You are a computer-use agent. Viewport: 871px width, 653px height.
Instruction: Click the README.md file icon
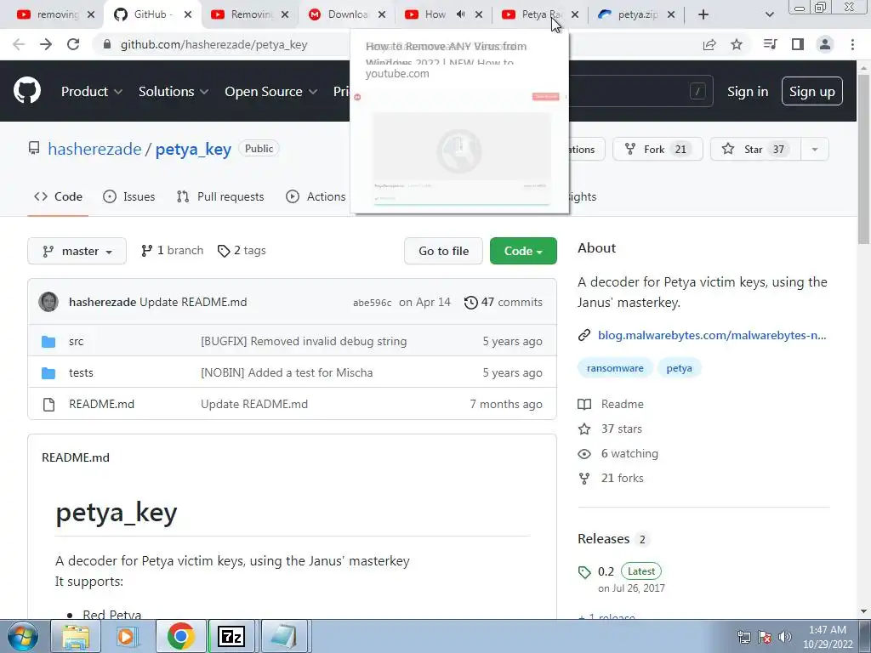tap(48, 404)
